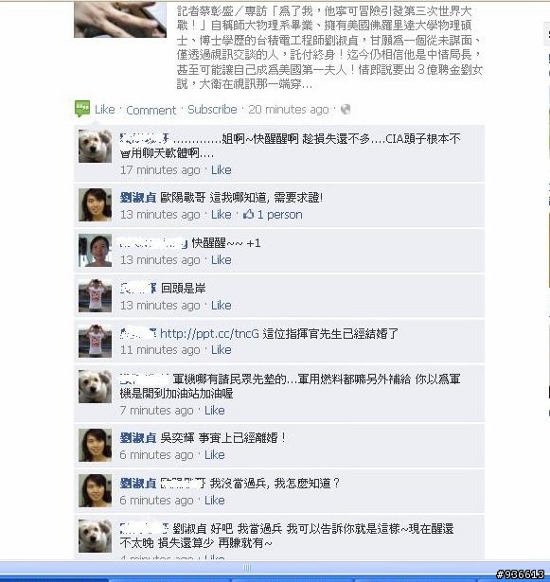550x582 pixels.
Task: Click avatar of the 快醒醒 +1 commenter
Action: pos(95,251)
